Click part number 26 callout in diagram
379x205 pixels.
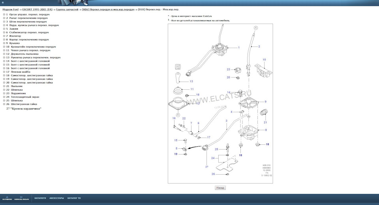pos(213,174)
